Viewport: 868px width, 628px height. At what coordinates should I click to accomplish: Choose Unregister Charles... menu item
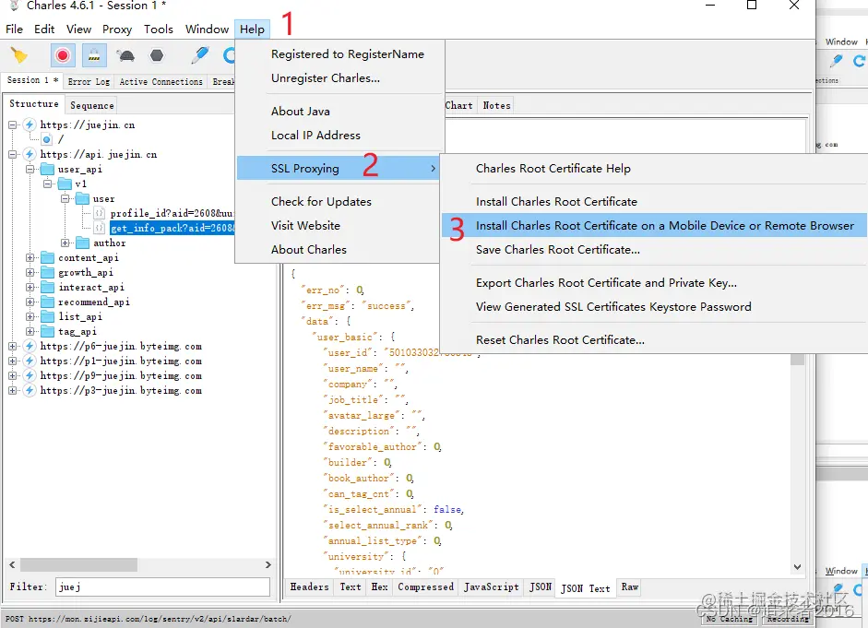(326, 78)
